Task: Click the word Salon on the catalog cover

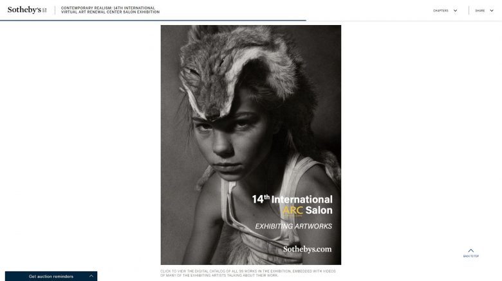Action: click(319, 210)
